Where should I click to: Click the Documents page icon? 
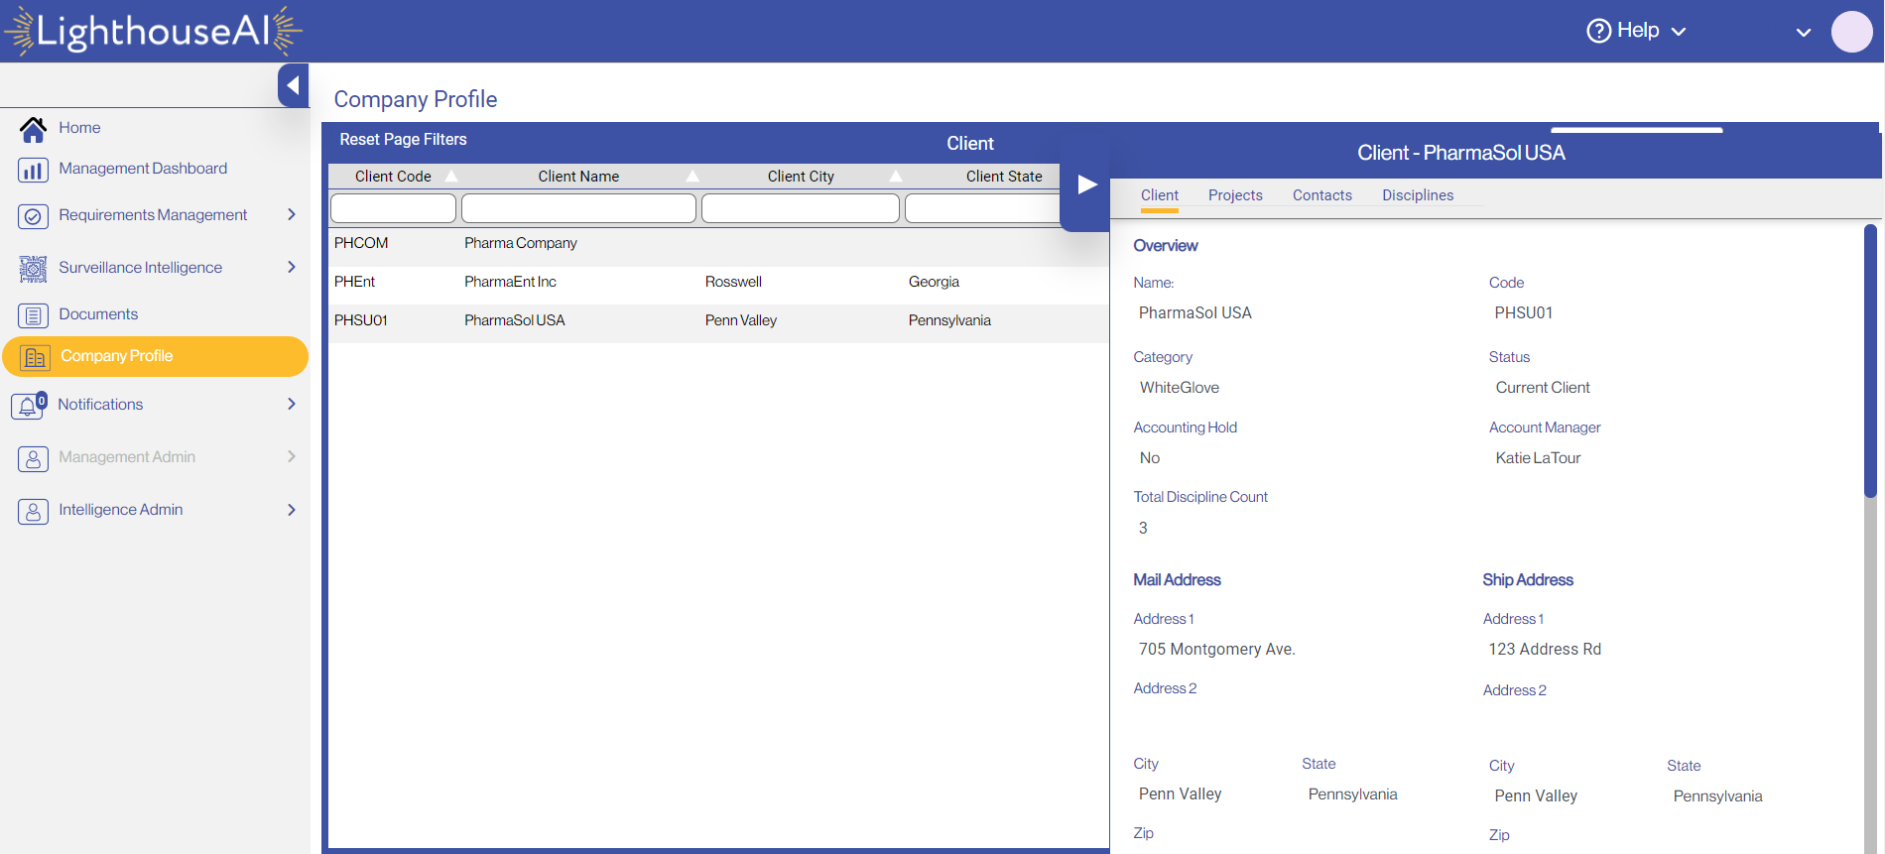pos(33,315)
